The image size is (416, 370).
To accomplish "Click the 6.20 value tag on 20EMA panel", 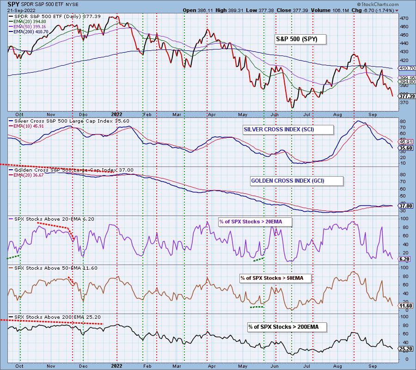I will pyautogui.click(x=405, y=259).
